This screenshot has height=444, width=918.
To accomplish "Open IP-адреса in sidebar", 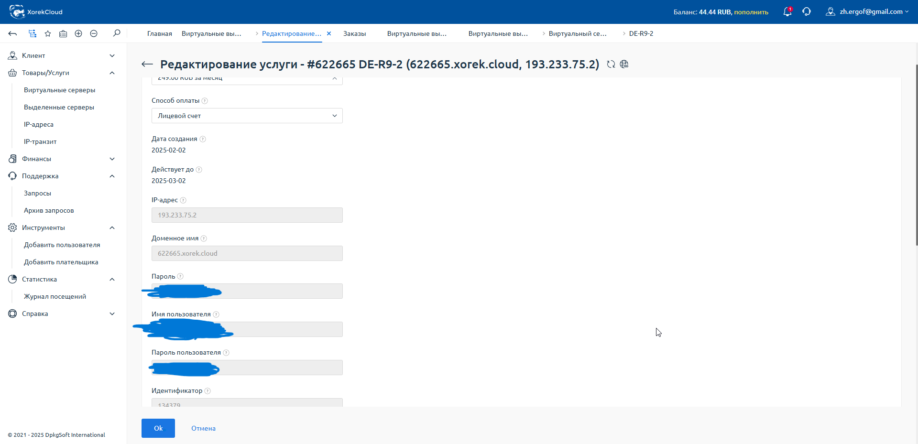I will (x=39, y=124).
